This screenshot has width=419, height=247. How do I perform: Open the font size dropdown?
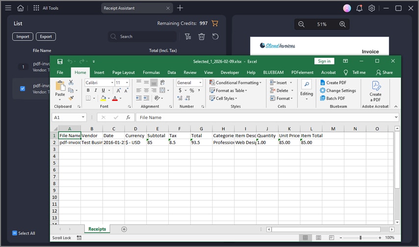(x=127, y=83)
